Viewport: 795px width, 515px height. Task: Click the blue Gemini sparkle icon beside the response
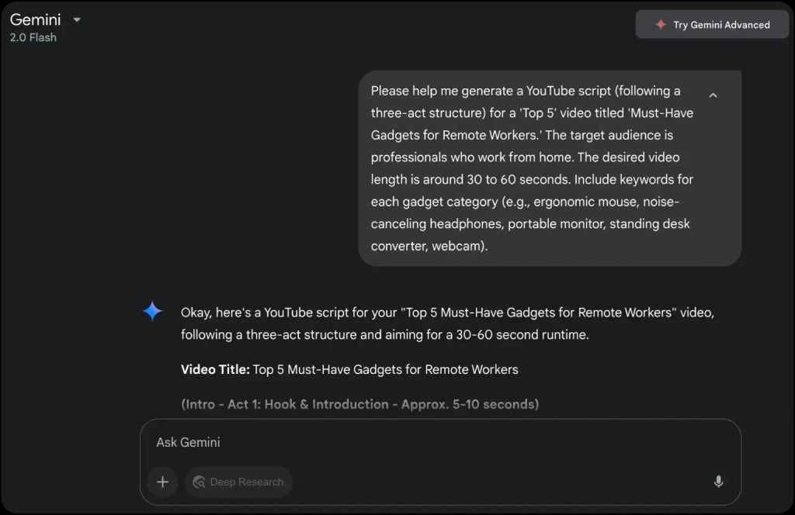[152, 312]
